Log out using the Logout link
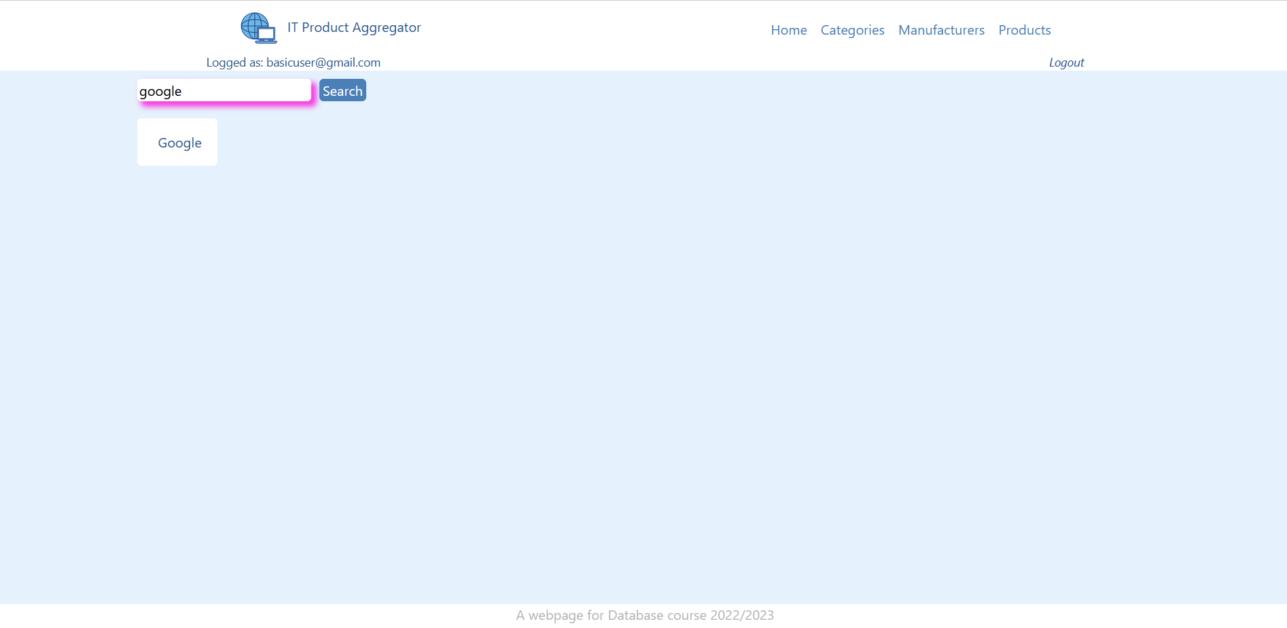Viewport: 1287px width, 628px height. coord(1066,63)
